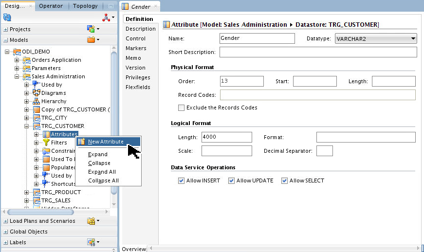This screenshot has height=252, width=424.
Task: Expand the TRG_CITY tree node
Action: point(26,118)
